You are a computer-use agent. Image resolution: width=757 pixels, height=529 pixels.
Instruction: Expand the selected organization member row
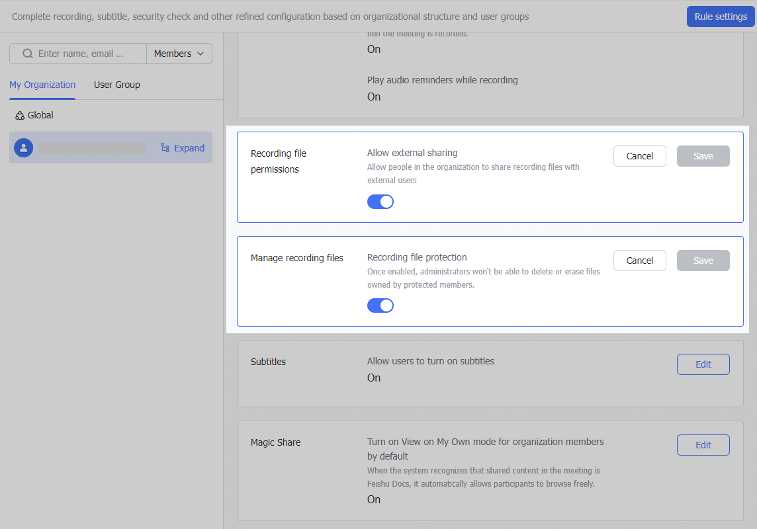click(183, 148)
